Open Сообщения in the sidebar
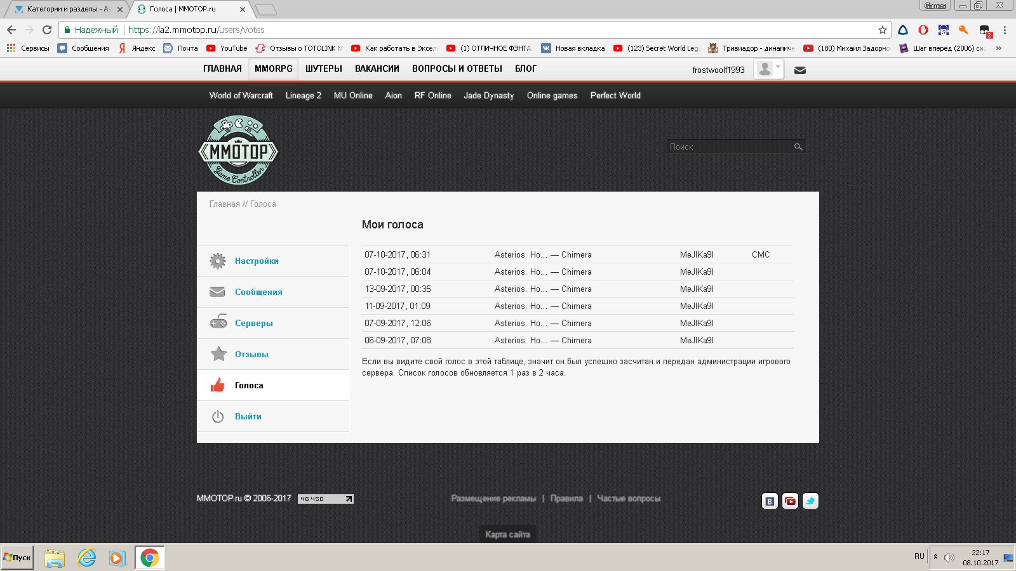The height and width of the screenshot is (571, 1016). coord(258,292)
